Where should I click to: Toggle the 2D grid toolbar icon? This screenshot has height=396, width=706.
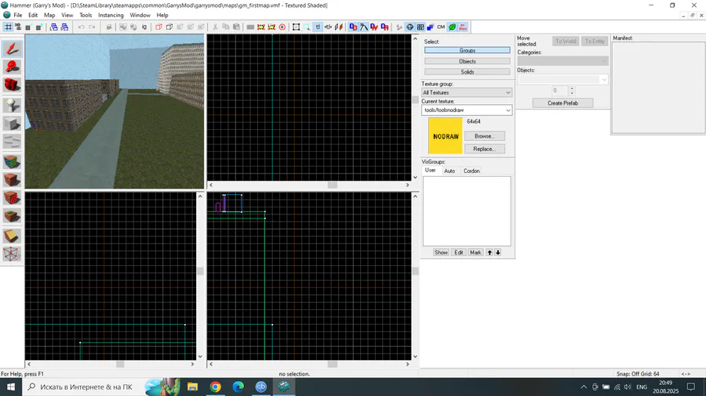point(8,27)
